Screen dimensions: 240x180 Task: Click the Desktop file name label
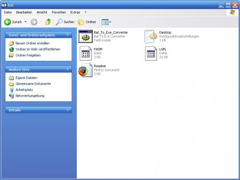coord(165,33)
